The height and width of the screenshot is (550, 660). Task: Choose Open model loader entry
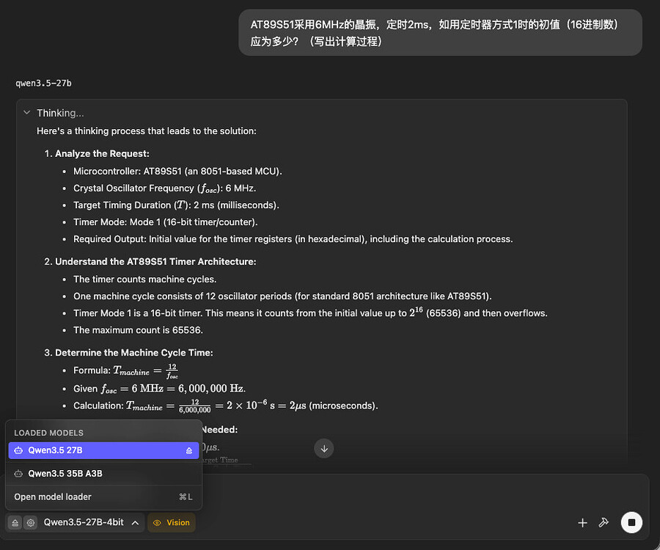click(x=103, y=497)
